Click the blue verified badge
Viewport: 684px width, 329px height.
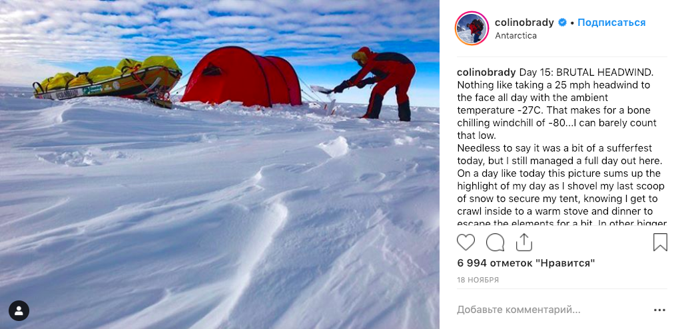click(x=563, y=23)
